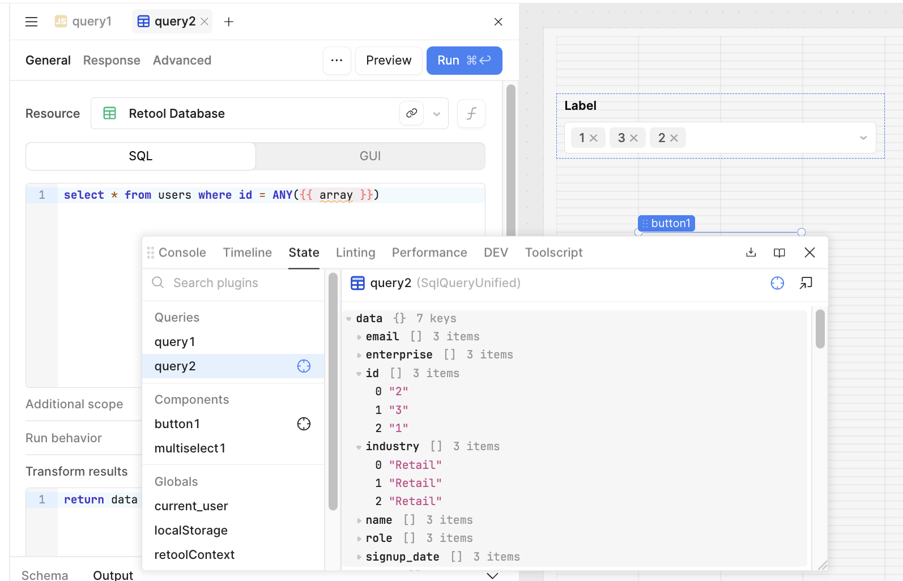Viewport: 903px width, 581px height.
Task: Open the Timeline tab
Action: pyautogui.click(x=247, y=253)
